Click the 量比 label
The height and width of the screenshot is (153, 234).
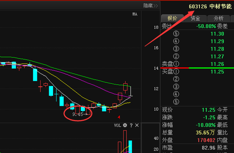[x=222, y=133]
